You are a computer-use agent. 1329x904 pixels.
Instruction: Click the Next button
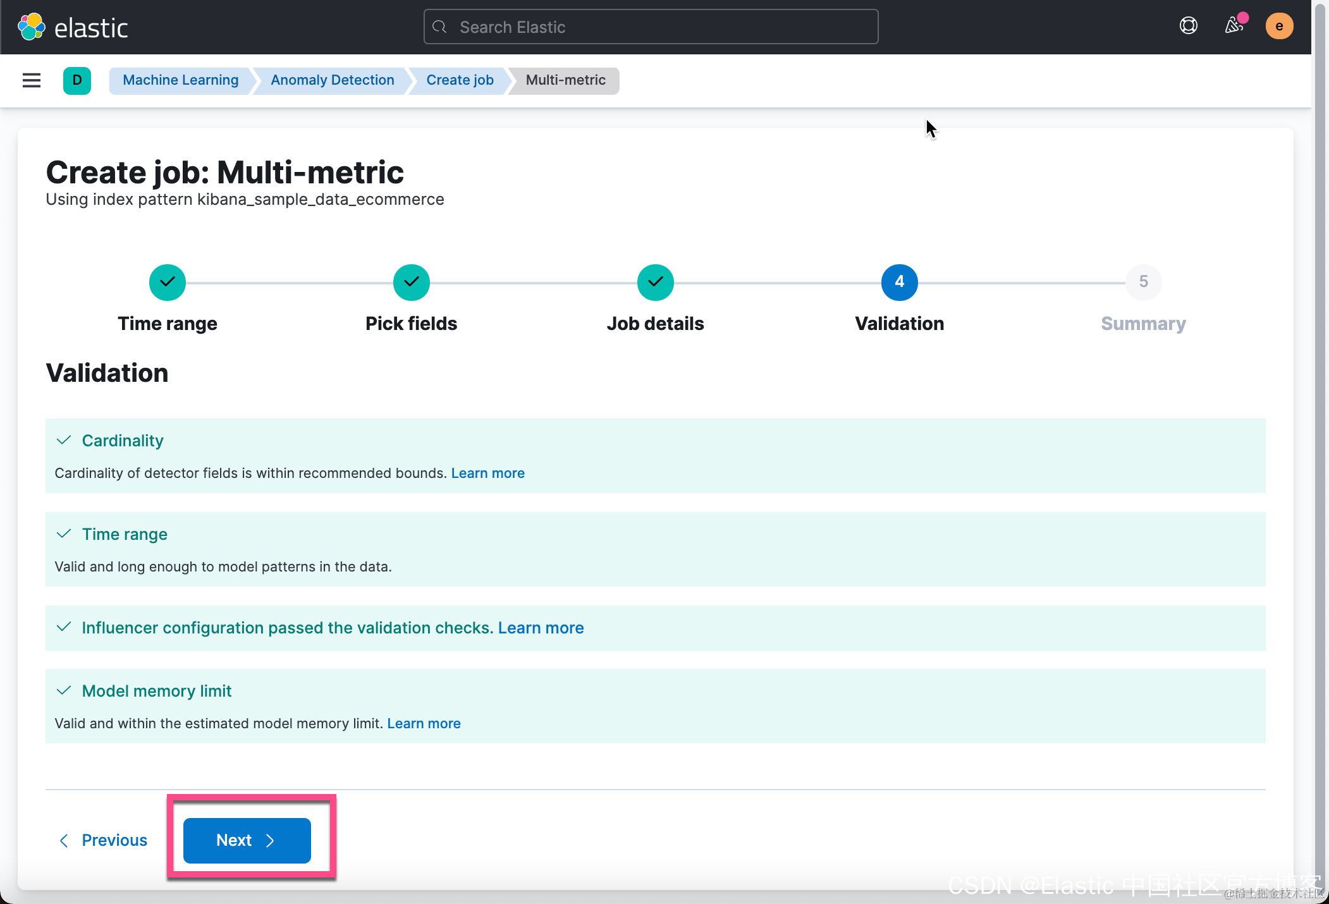(x=247, y=840)
